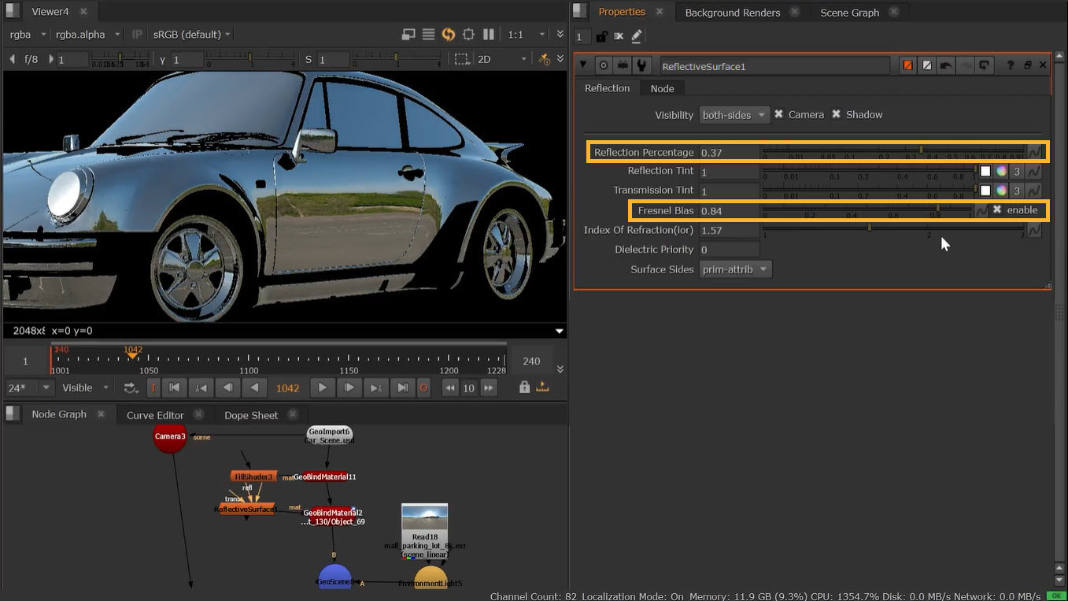This screenshot has height=601, width=1068.
Task: Select the Curve Editor tab
Action: point(155,414)
